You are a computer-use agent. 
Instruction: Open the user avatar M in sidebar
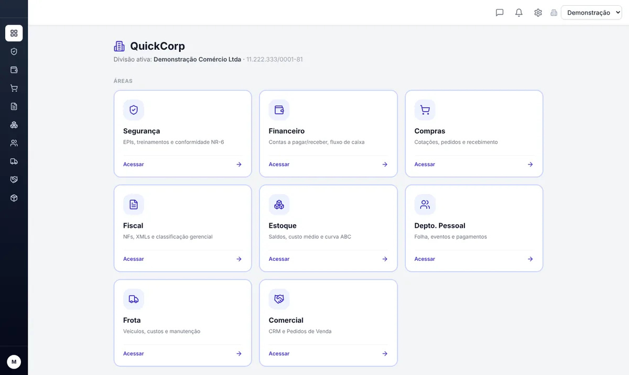coord(14,361)
